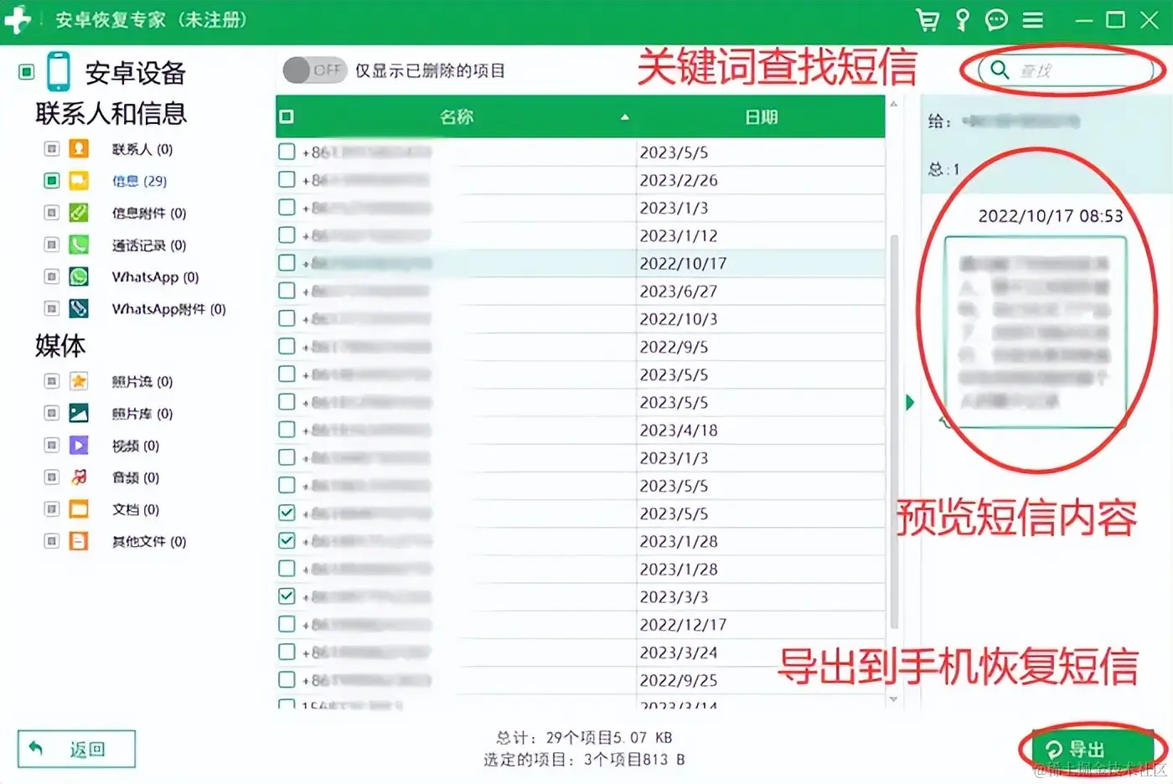Click the 照片流 star icon

(79, 381)
